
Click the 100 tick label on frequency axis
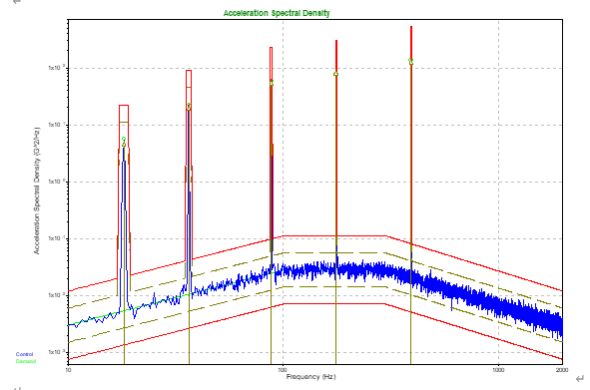[283, 370]
